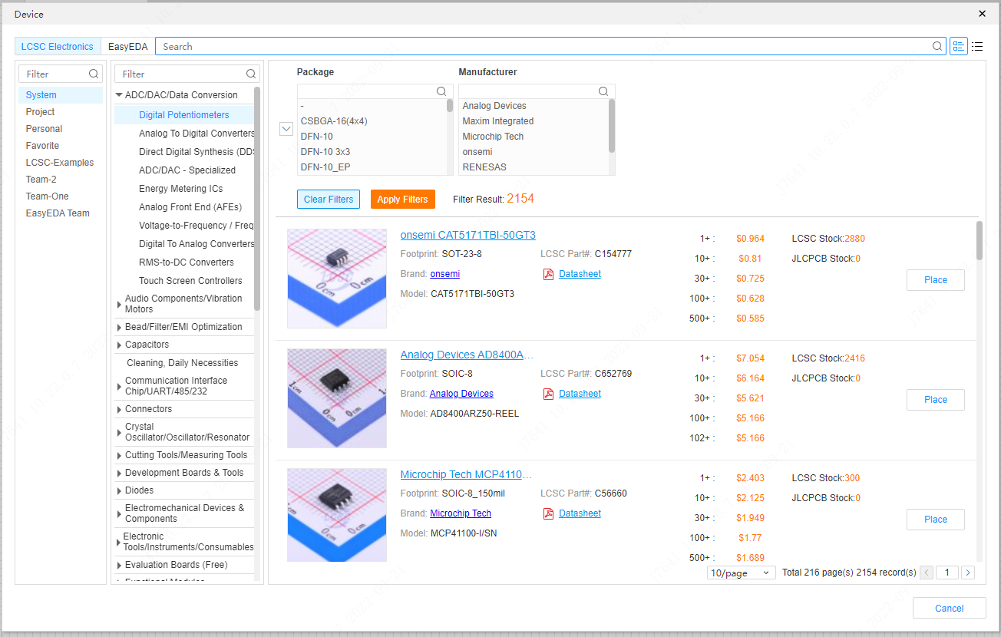Click Cancel button
This screenshot has height=637, width=1001.
[x=949, y=608]
